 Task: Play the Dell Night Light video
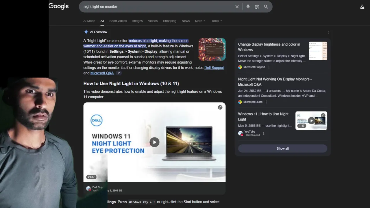pos(154,142)
